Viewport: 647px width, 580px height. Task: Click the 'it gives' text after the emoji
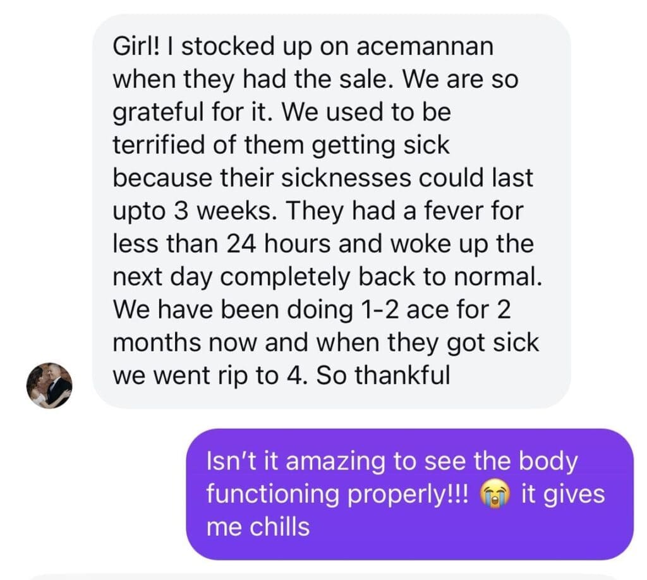[563, 495]
